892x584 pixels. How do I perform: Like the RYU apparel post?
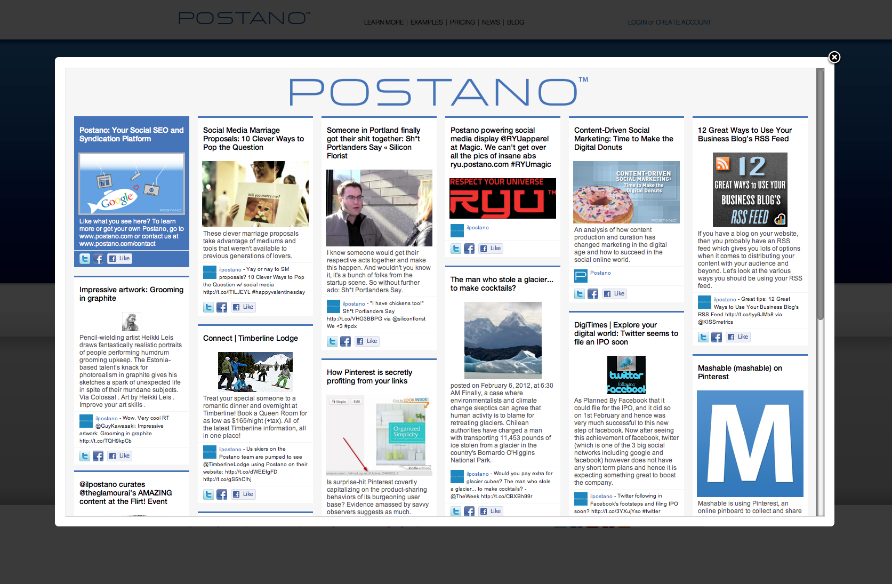point(491,249)
